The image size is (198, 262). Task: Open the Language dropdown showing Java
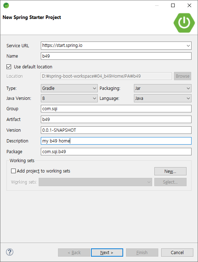[x=163, y=98]
